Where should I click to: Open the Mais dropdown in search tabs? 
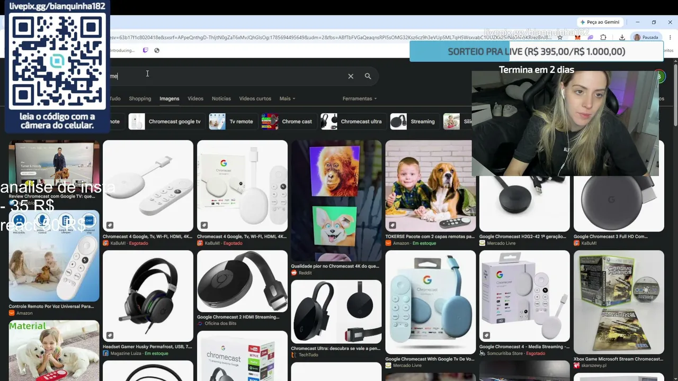click(287, 98)
